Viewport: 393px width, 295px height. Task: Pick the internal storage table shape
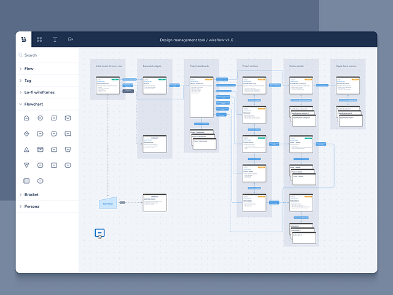[40, 149]
